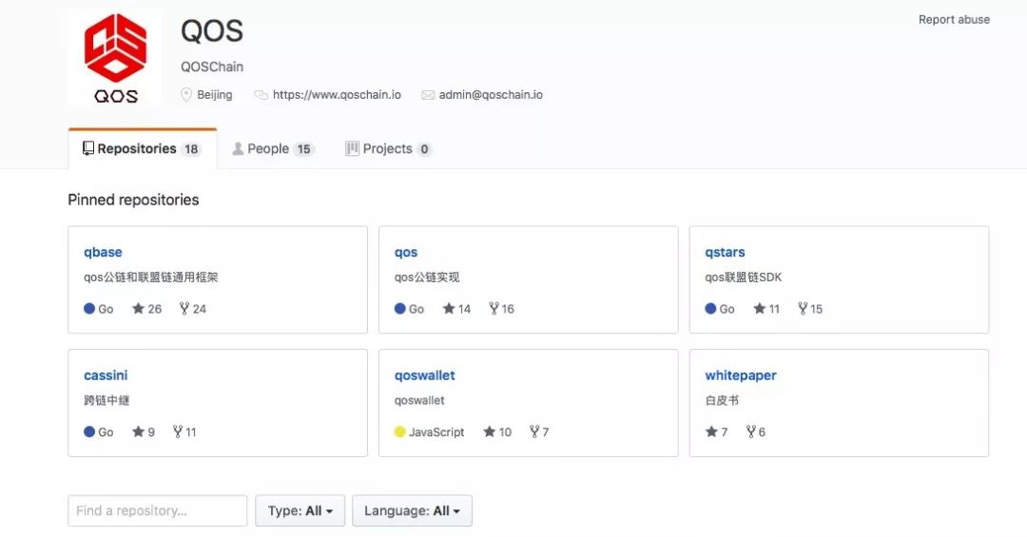The width and height of the screenshot is (1027, 537).
Task: Click the fork icon for whitepaper
Action: [x=750, y=431]
